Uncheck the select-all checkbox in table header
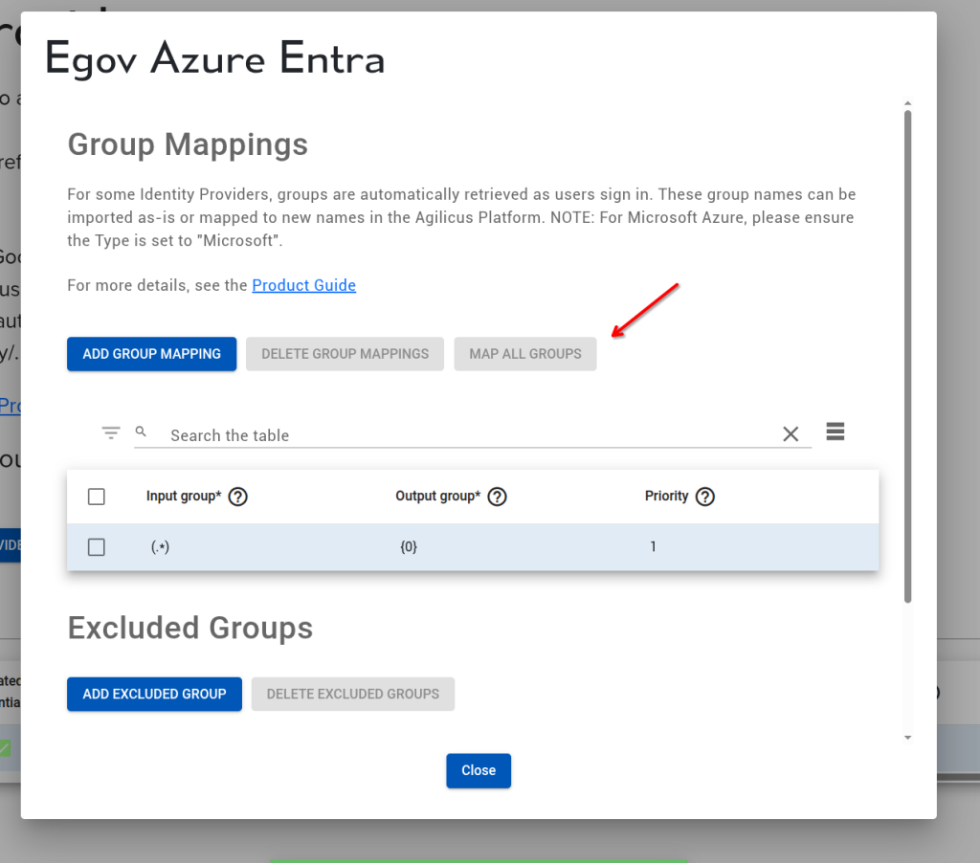 point(96,497)
